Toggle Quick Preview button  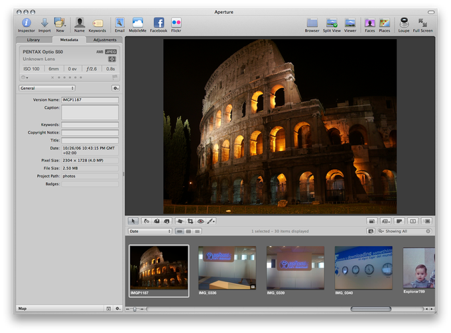[399, 221]
